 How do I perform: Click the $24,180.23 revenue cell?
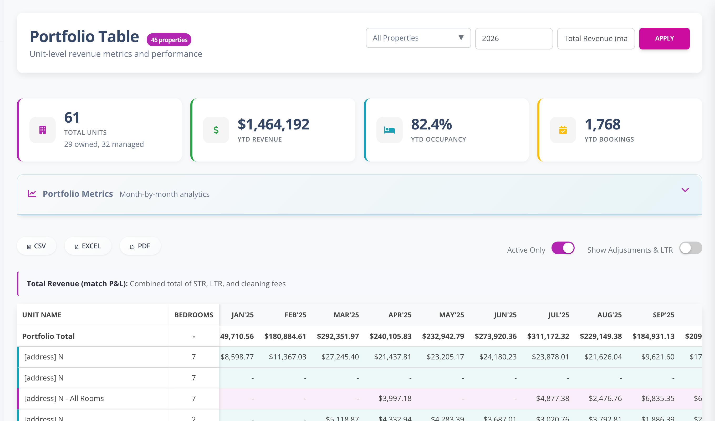pyautogui.click(x=498, y=357)
